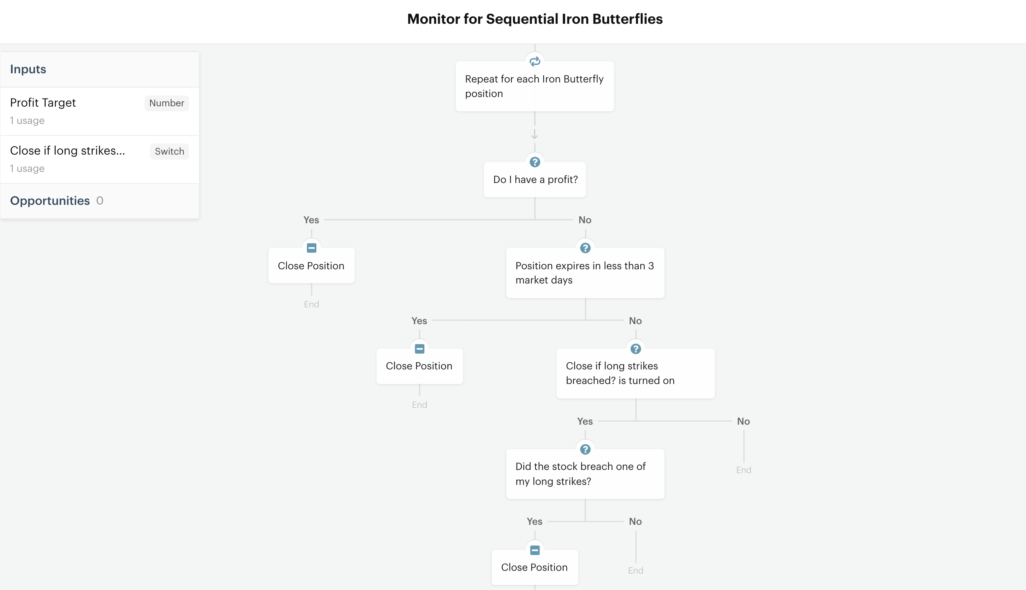Click the Yes branch label under profit decision
The height and width of the screenshot is (590, 1026).
(x=311, y=220)
